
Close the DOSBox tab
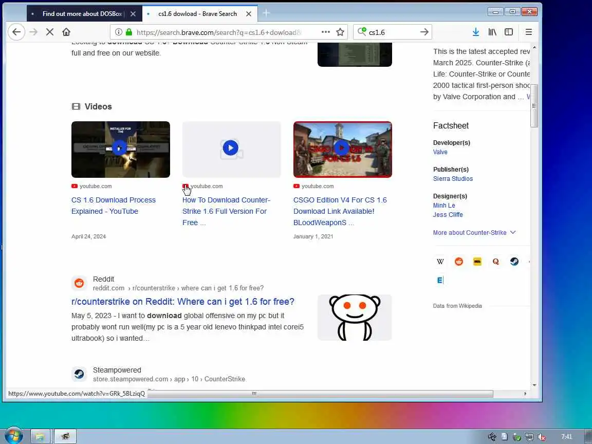click(133, 13)
